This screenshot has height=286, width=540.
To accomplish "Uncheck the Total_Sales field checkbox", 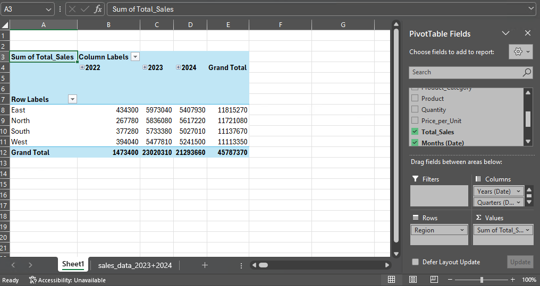I will (415, 132).
